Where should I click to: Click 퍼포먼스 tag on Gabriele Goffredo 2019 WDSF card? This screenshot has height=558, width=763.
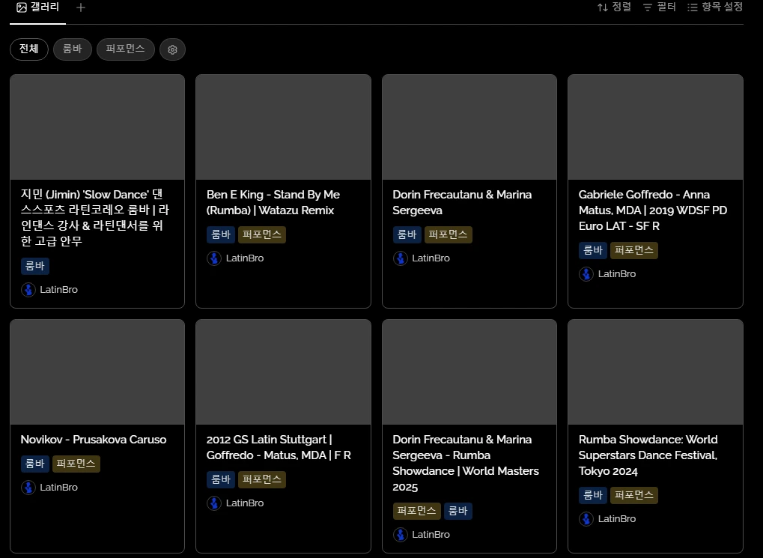pyautogui.click(x=633, y=250)
